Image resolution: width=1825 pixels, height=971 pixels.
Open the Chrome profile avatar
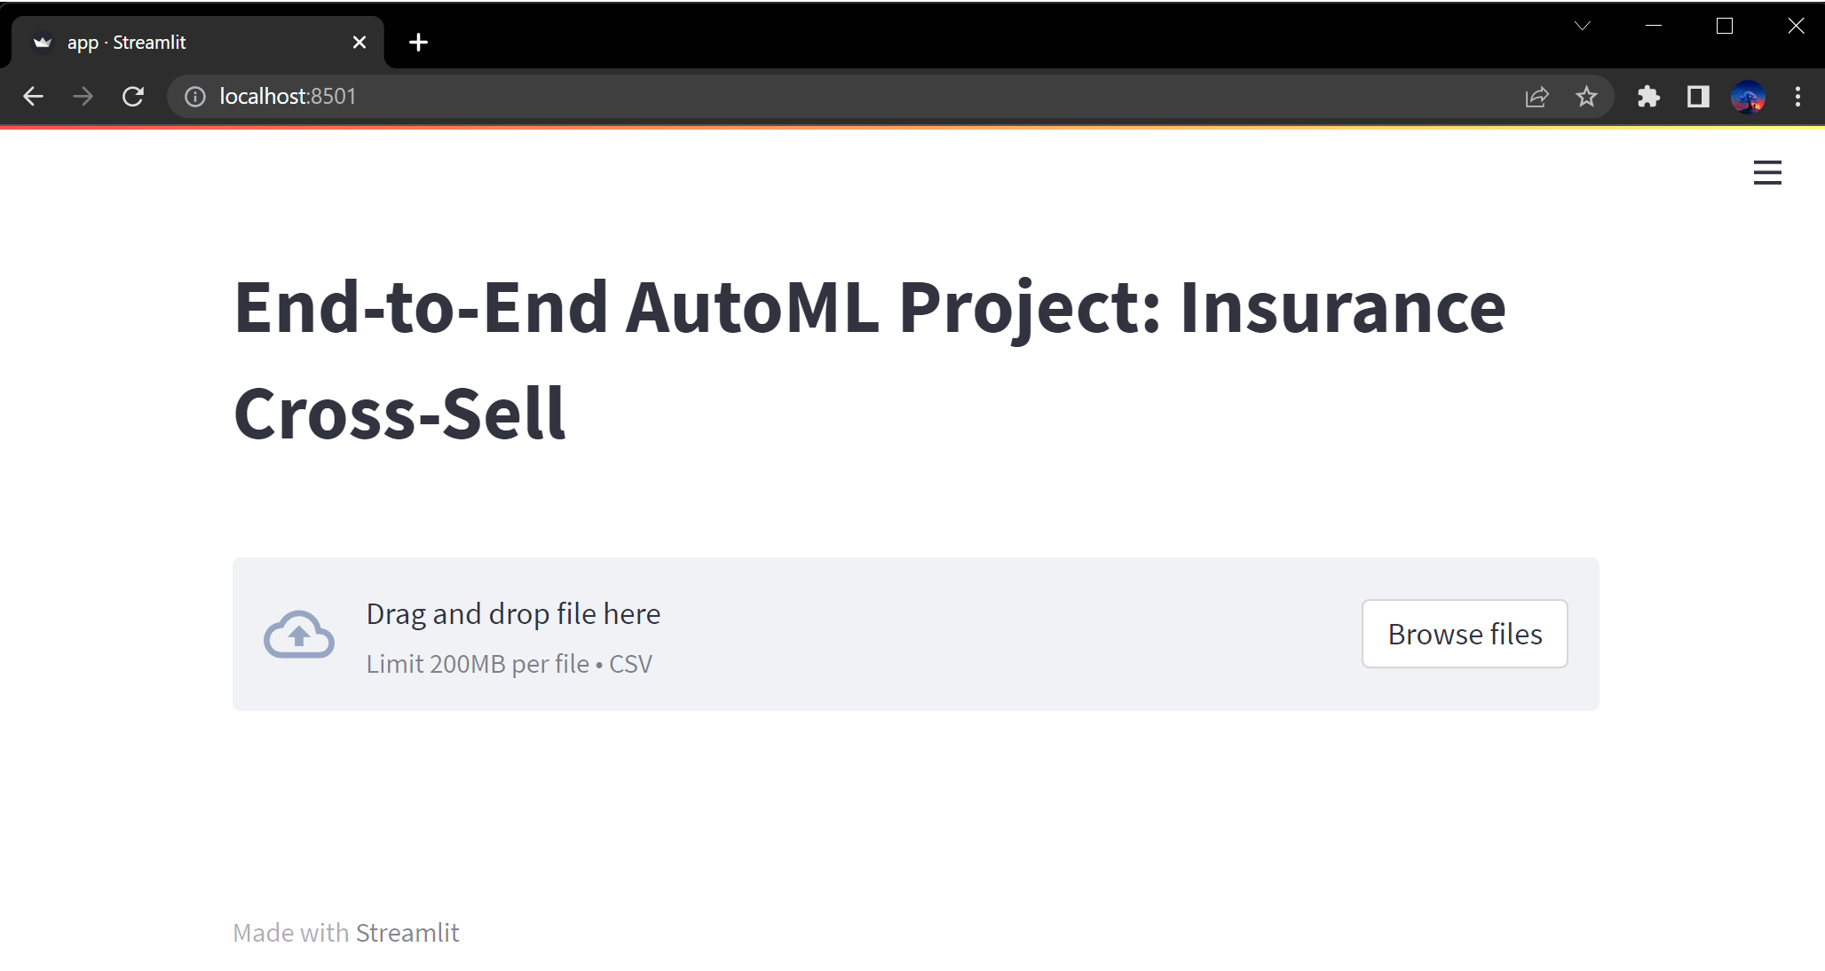1748,97
